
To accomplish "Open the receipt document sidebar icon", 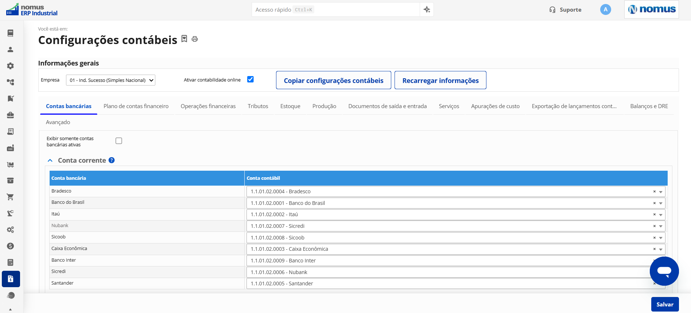I will pos(11,131).
